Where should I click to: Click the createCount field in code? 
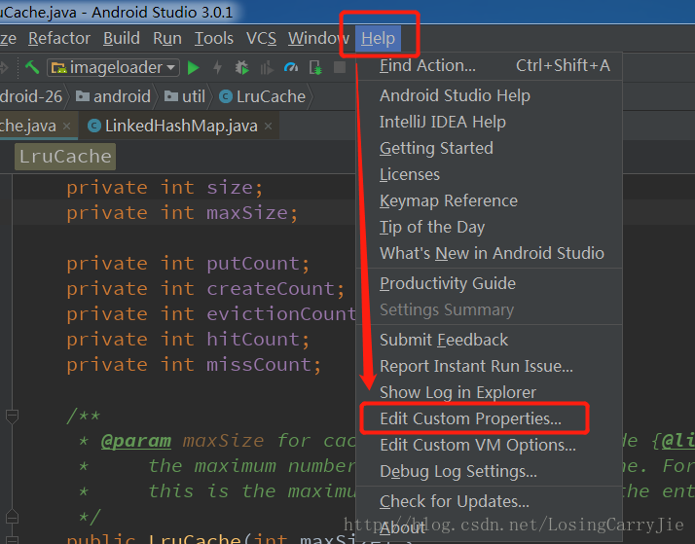pyautogui.click(x=271, y=289)
